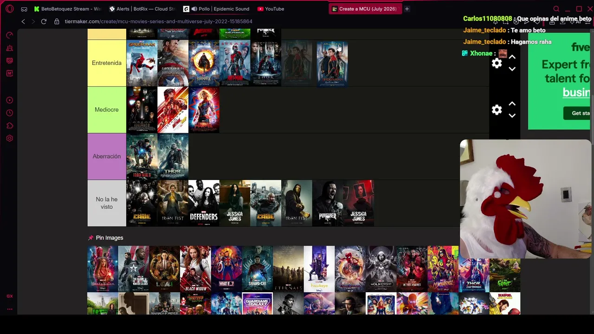Go back with the browser back arrow
The width and height of the screenshot is (594, 334).
tap(23, 21)
